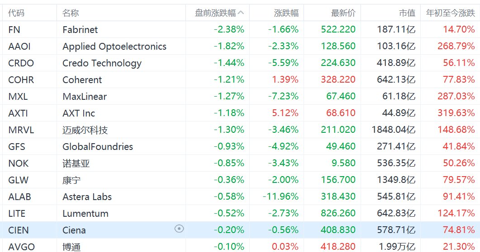Screen dimensions: 480x252
Task: Select the AXTI ticker code
Action: click(18, 113)
